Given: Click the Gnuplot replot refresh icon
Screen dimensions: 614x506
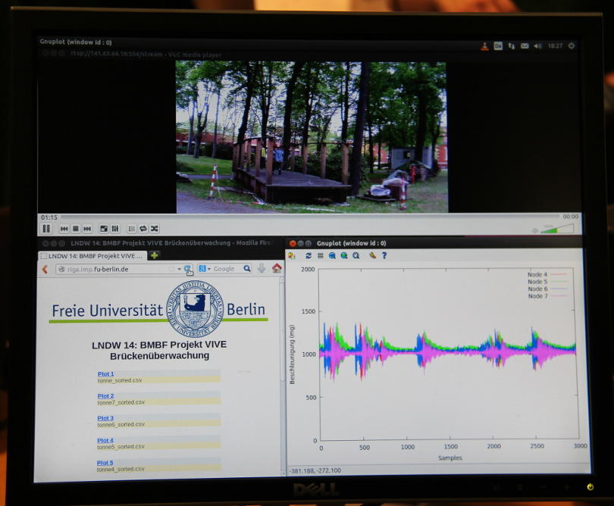Looking at the screenshot, I should 308,256.
